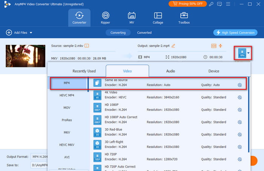The height and width of the screenshot is (171, 264).
Task: Choose the 3D Left-Right preset icon
Action: point(97,145)
